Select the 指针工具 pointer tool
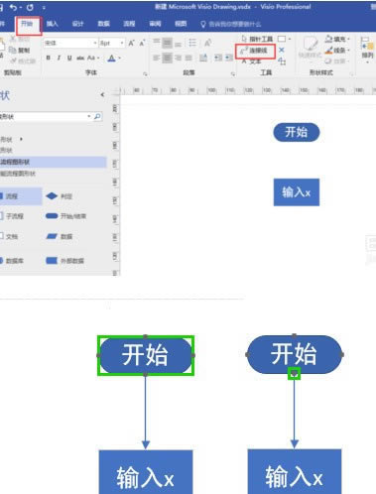This screenshot has height=494, width=376. tap(257, 39)
